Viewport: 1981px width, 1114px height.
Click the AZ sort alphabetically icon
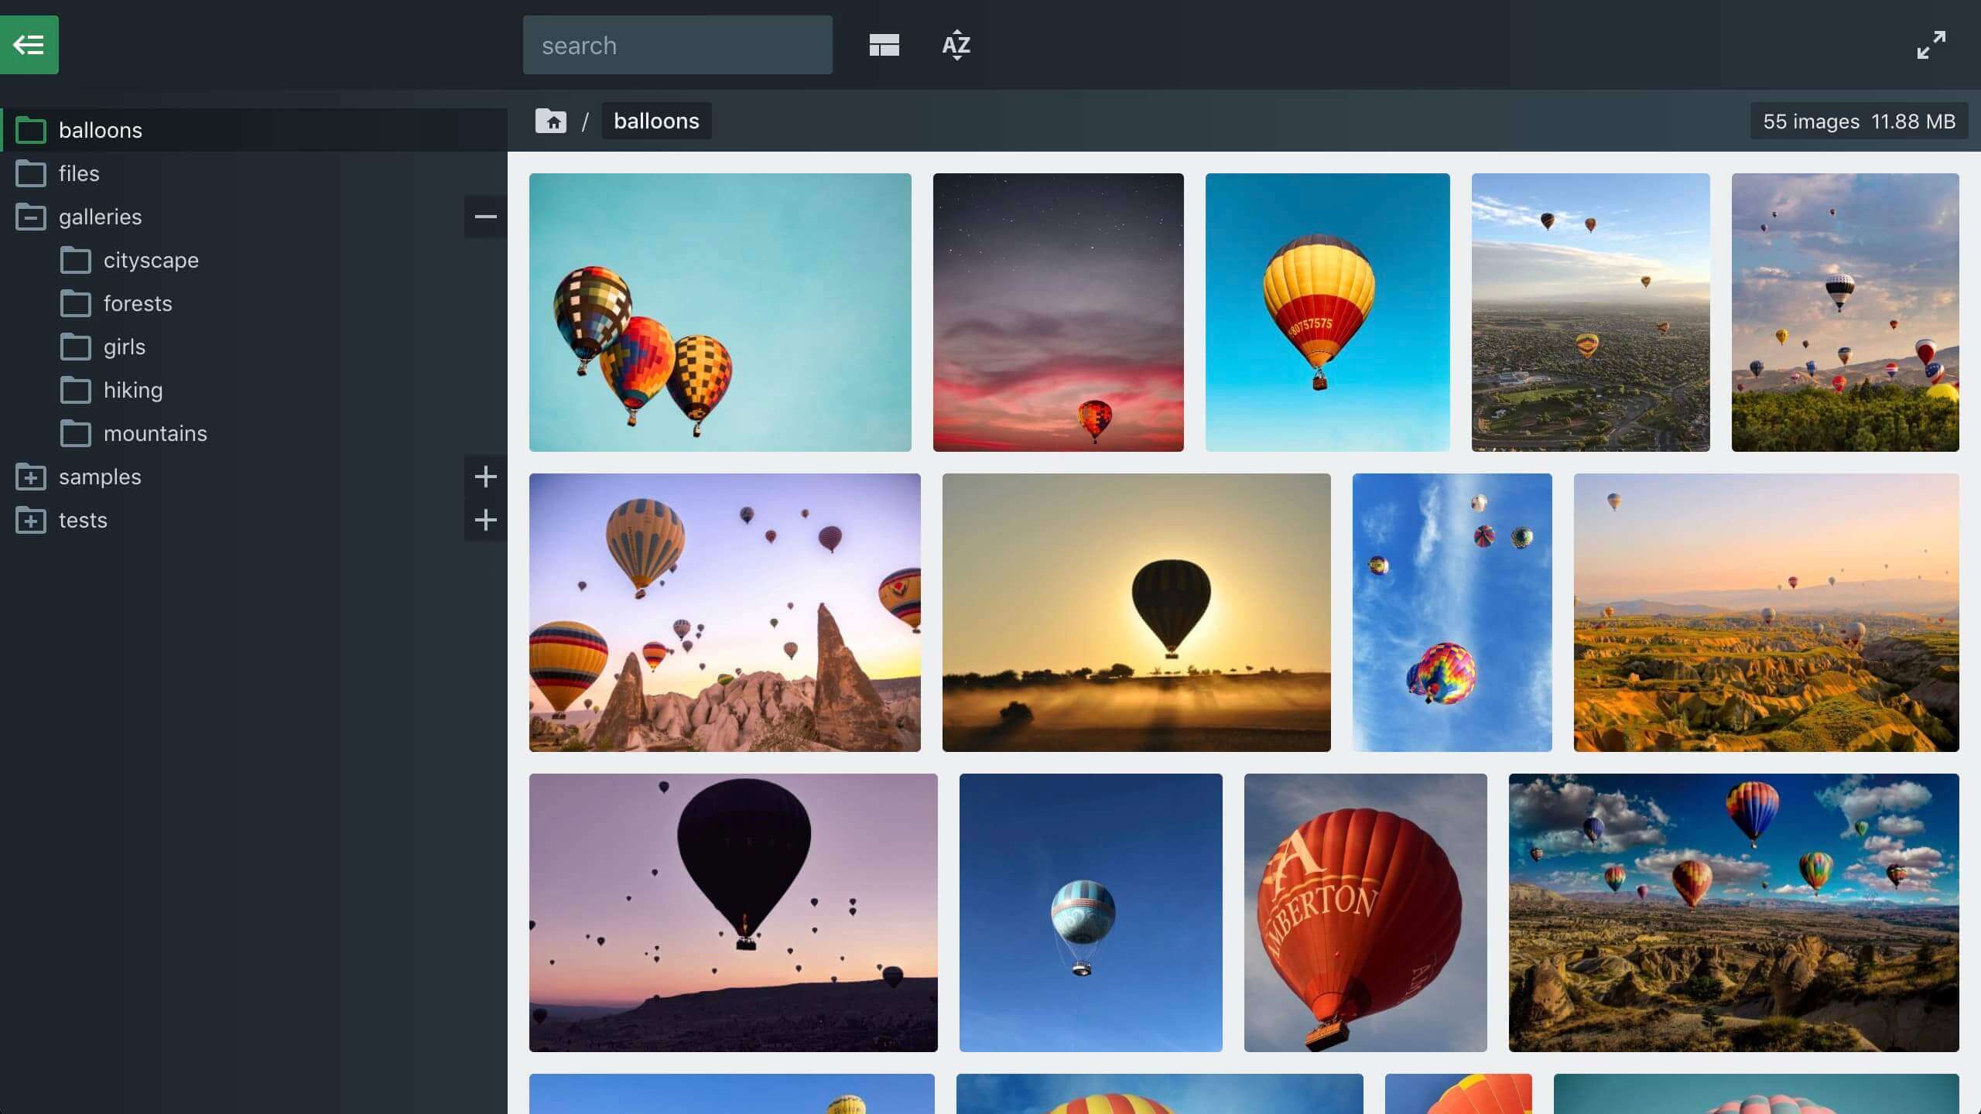point(956,45)
